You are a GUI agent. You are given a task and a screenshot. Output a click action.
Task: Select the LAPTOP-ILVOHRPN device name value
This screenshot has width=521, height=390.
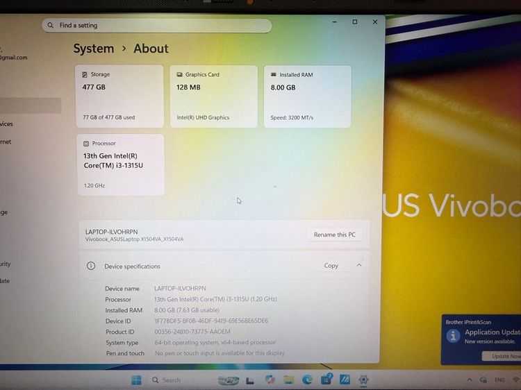click(x=180, y=288)
